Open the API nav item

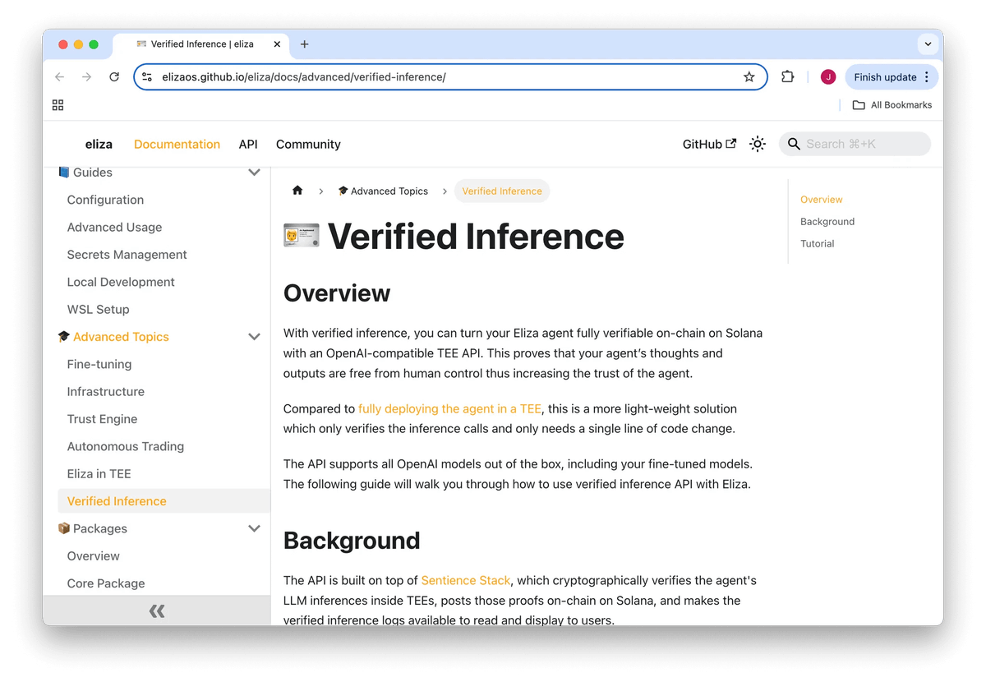pyautogui.click(x=248, y=144)
